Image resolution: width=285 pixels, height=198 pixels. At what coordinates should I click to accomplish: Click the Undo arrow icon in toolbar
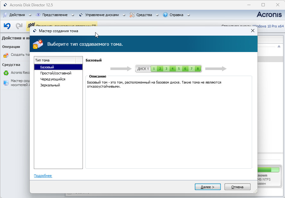click(7, 26)
